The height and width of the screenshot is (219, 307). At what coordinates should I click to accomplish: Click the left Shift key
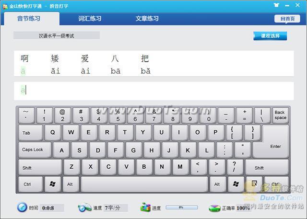40,167
